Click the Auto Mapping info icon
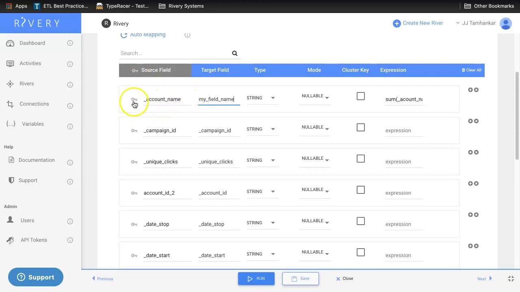This screenshot has width=520, height=292. pos(187,35)
